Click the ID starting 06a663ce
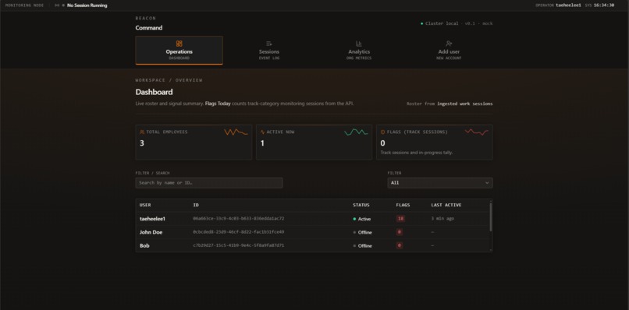Viewport: 629px width, 310px height. [x=238, y=219]
